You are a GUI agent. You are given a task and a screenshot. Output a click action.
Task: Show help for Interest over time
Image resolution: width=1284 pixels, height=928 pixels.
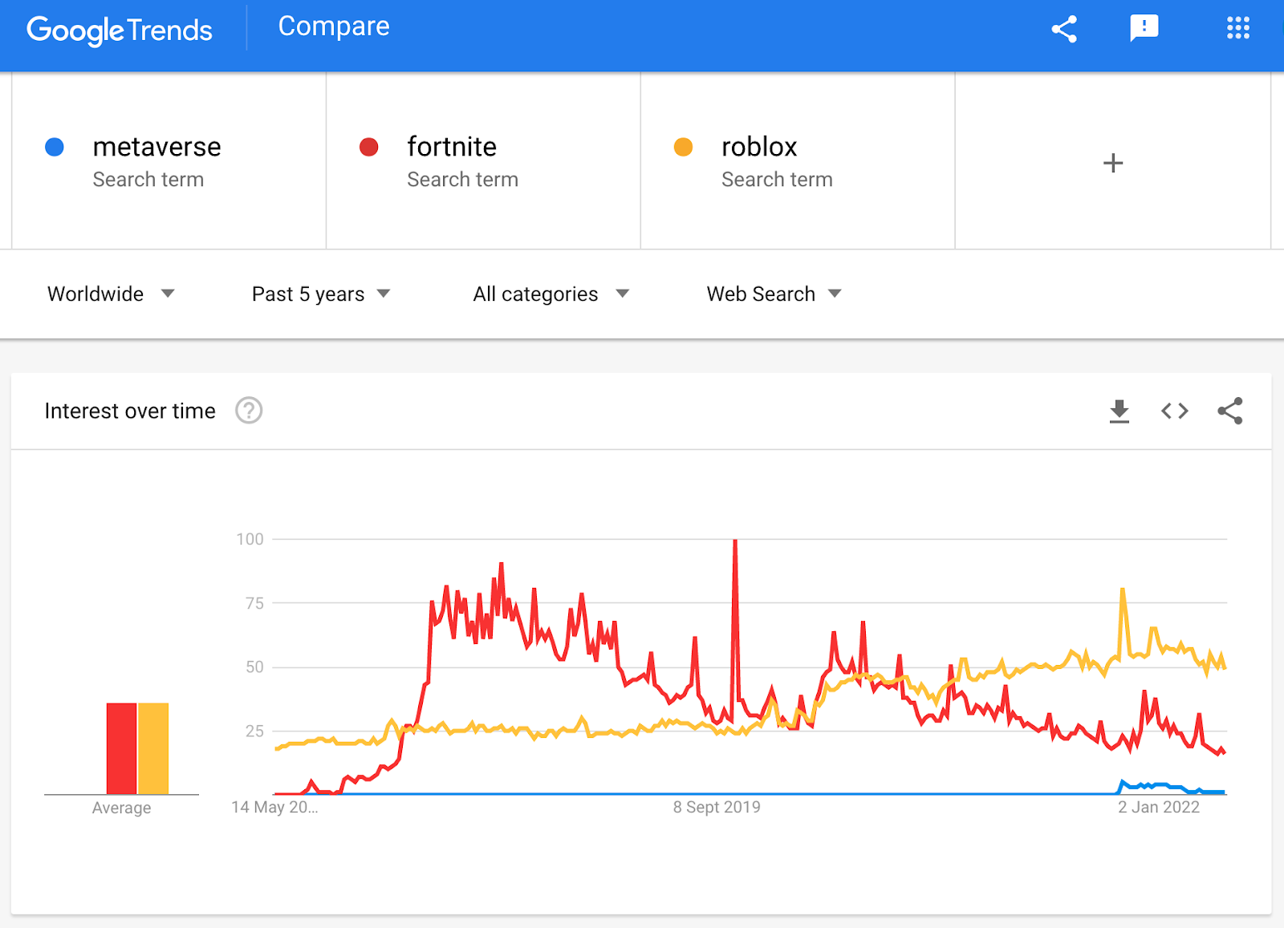pos(249,411)
